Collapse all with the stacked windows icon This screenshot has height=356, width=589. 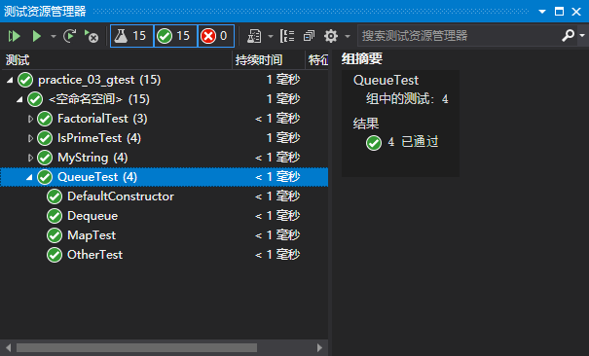[x=309, y=36]
